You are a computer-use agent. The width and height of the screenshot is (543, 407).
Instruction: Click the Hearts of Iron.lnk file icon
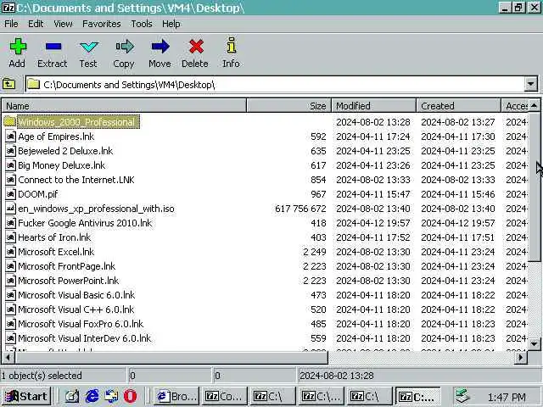coord(10,237)
